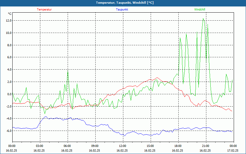Click the blue Taupunkt legend label

122,10
